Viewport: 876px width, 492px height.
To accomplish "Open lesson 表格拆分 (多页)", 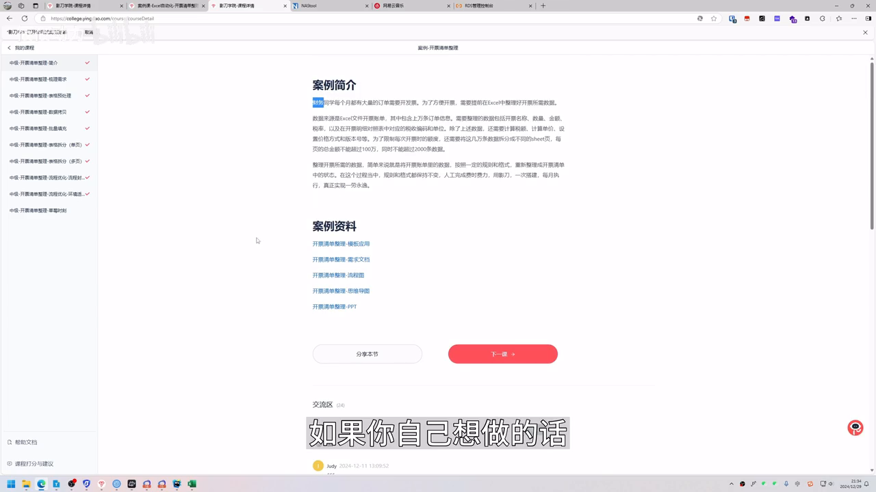I will point(49,161).
